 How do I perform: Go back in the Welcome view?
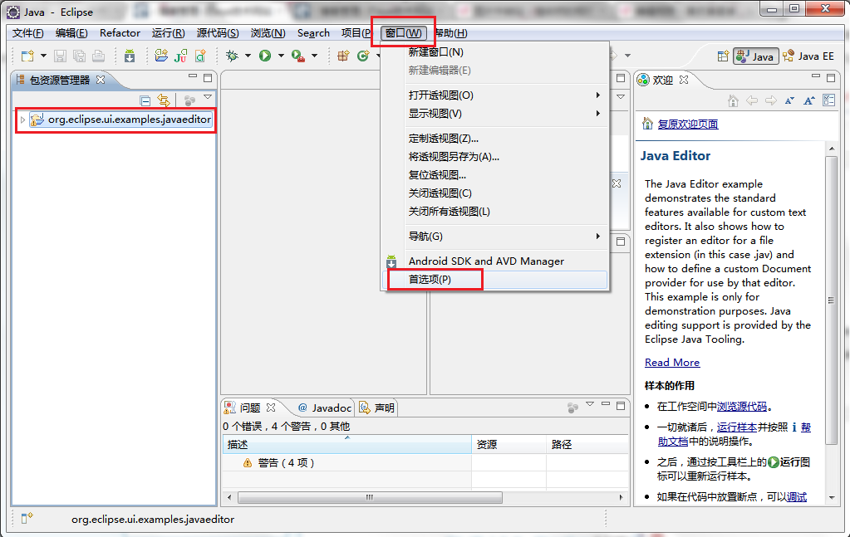click(x=752, y=100)
